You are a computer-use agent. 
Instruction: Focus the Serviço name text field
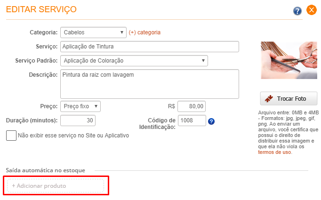[x=150, y=47]
